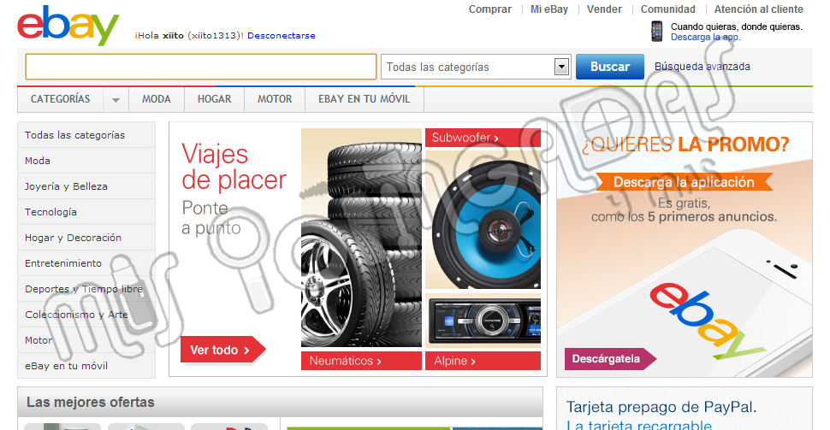Click Las mejores ofertas heading
The width and height of the screenshot is (830, 430).
tap(91, 403)
